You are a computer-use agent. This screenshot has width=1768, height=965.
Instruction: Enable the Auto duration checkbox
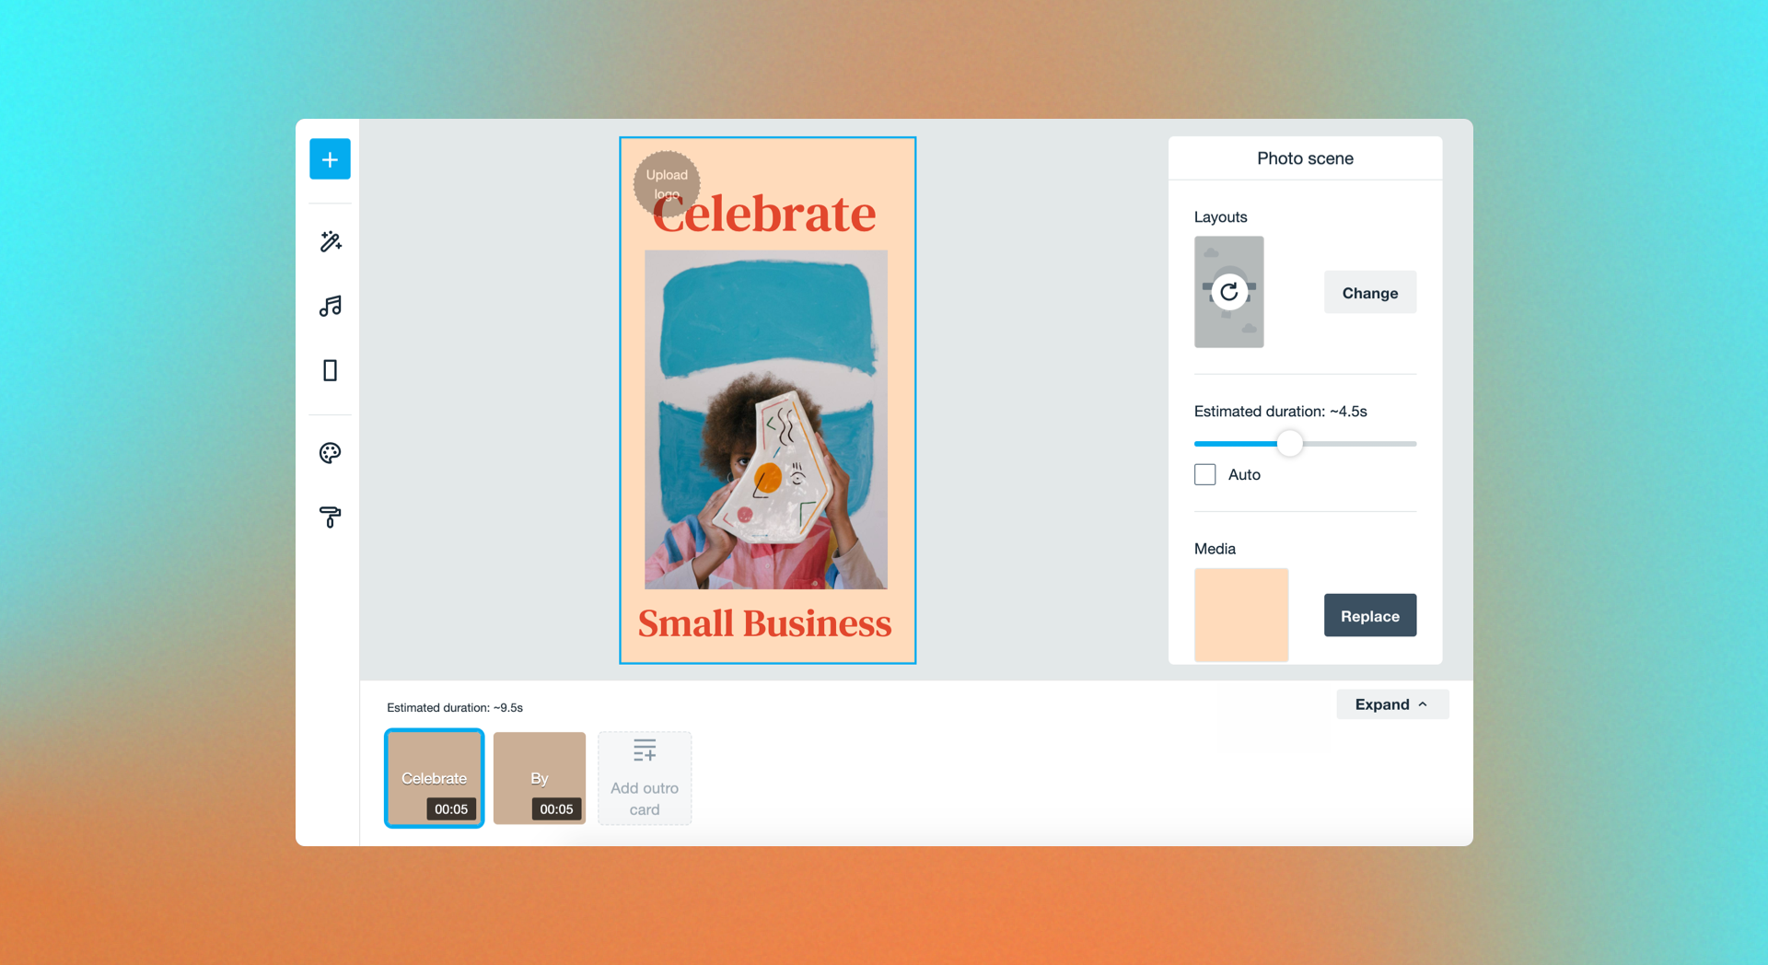click(x=1204, y=474)
